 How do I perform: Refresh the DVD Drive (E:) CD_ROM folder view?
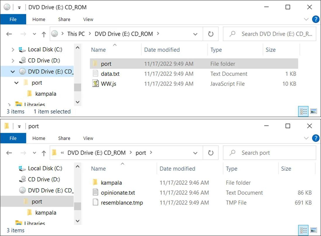click(211, 34)
